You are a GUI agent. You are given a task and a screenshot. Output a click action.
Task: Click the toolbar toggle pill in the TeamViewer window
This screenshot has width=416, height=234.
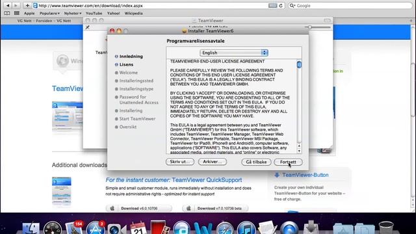[x=327, y=20]
